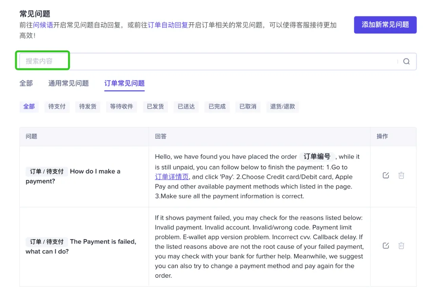This screenshot has height=288, width=427.
Task: Click the 常见问题 page heading
Action: [35, 13]
